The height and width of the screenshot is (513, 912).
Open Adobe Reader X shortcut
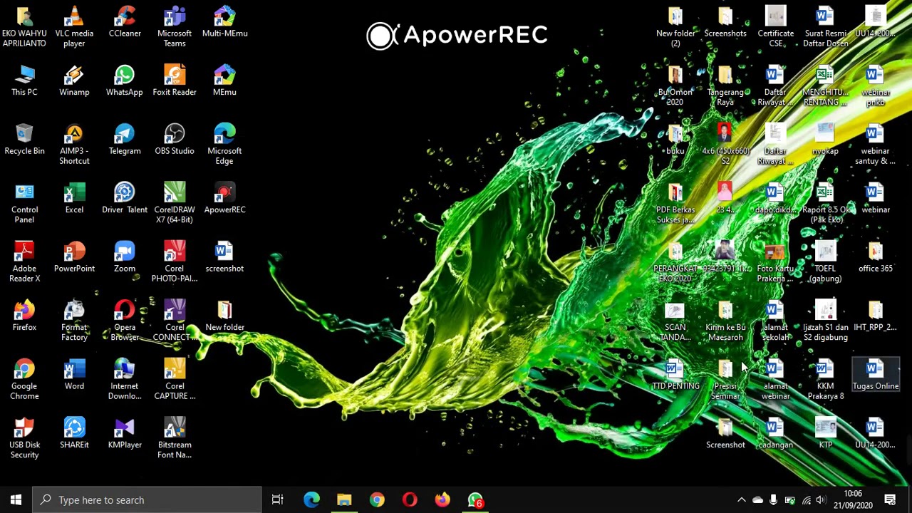coord(24,261)
